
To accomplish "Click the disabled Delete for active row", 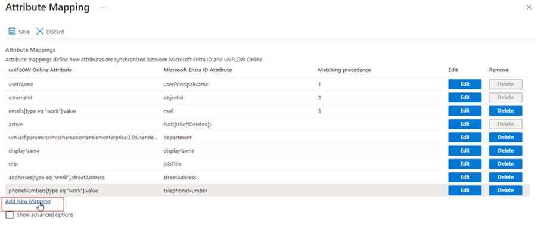I will (505, 124).
